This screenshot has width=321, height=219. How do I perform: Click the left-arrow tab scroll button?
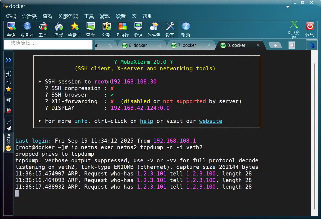click(x=292, y=45)
